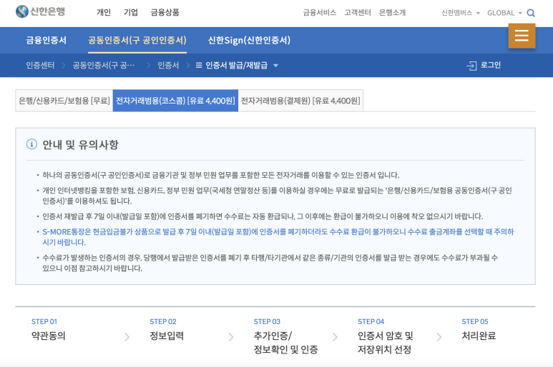Select 은행/신용카드/보험용 [무료] tab
This screenshot has height=367, width=553.
[x=64, y=101]
